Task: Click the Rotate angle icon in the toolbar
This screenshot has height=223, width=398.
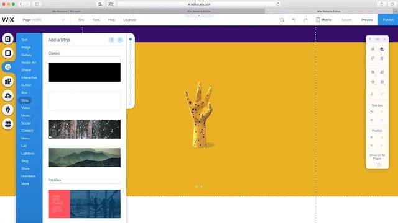Action: point(372,94)
